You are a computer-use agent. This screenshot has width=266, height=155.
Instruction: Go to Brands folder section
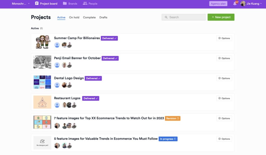70,4
